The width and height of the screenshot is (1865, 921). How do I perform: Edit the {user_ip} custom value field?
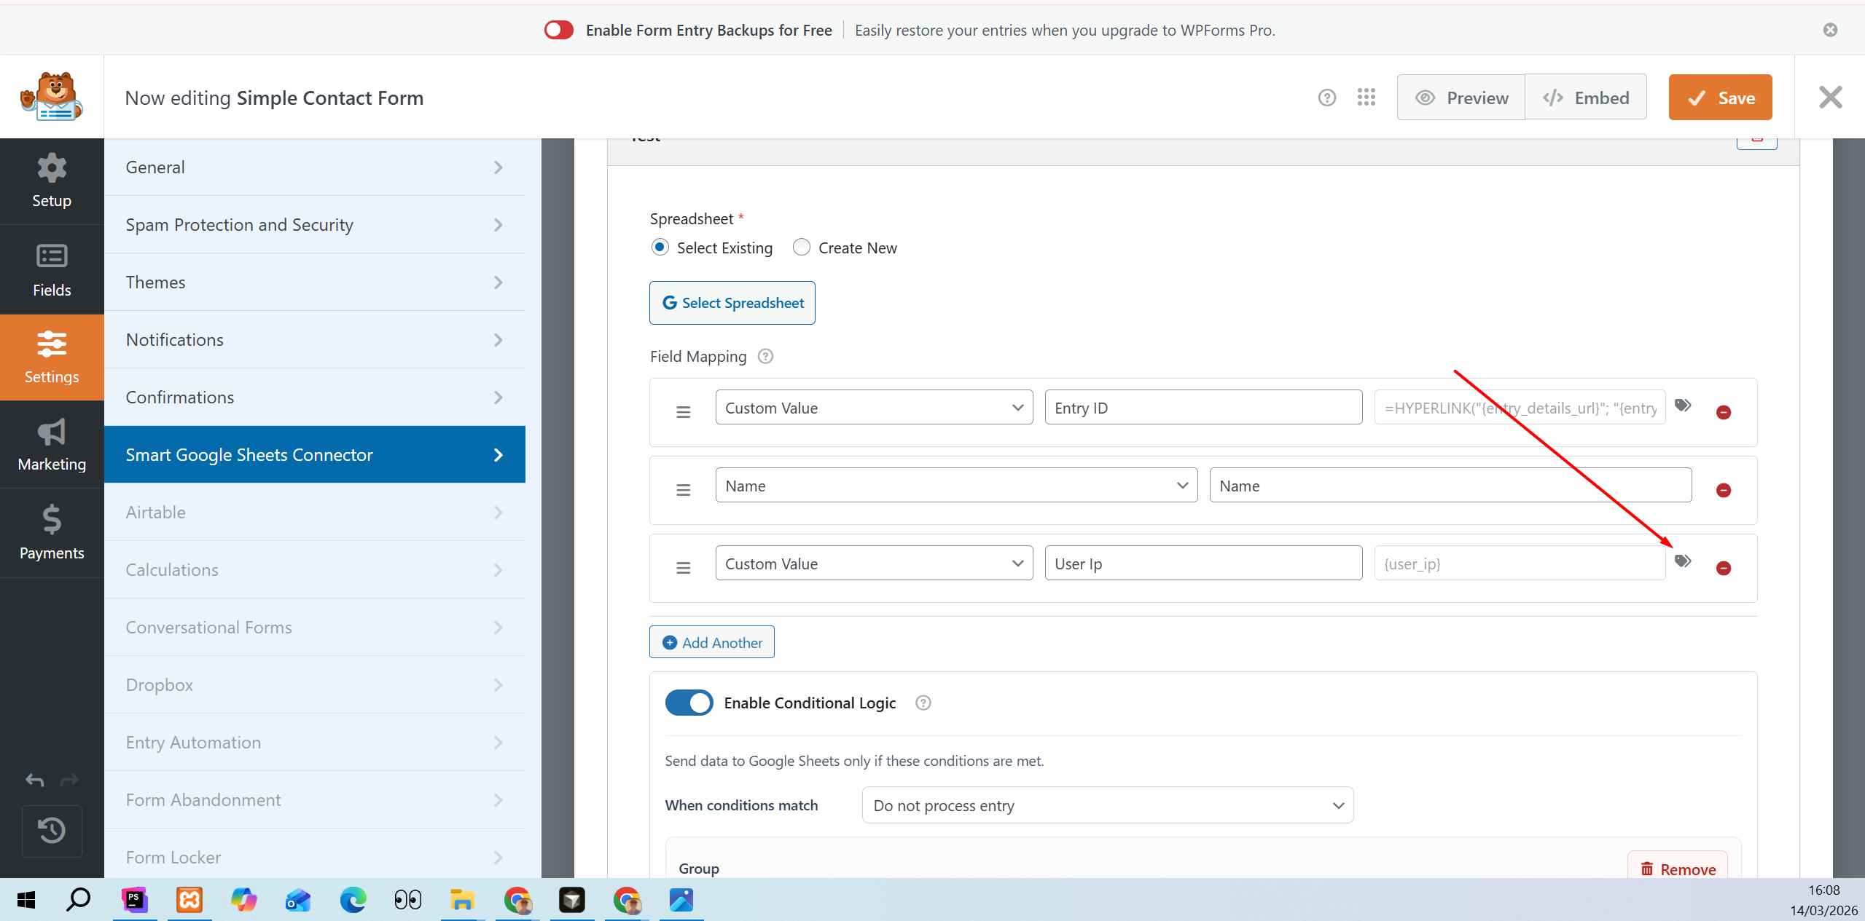(x=1520, y=564)
